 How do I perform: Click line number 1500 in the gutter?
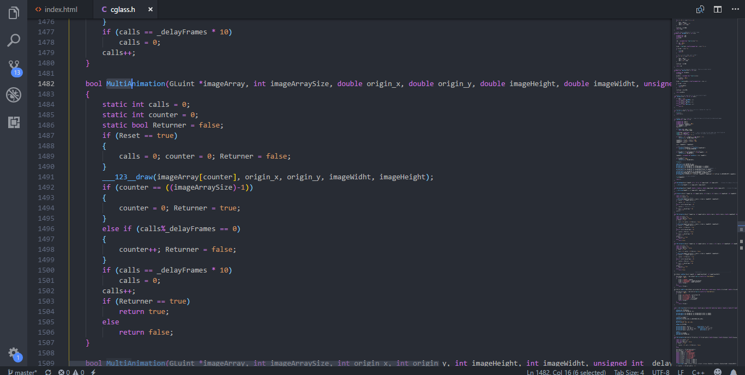click(46, 270)
